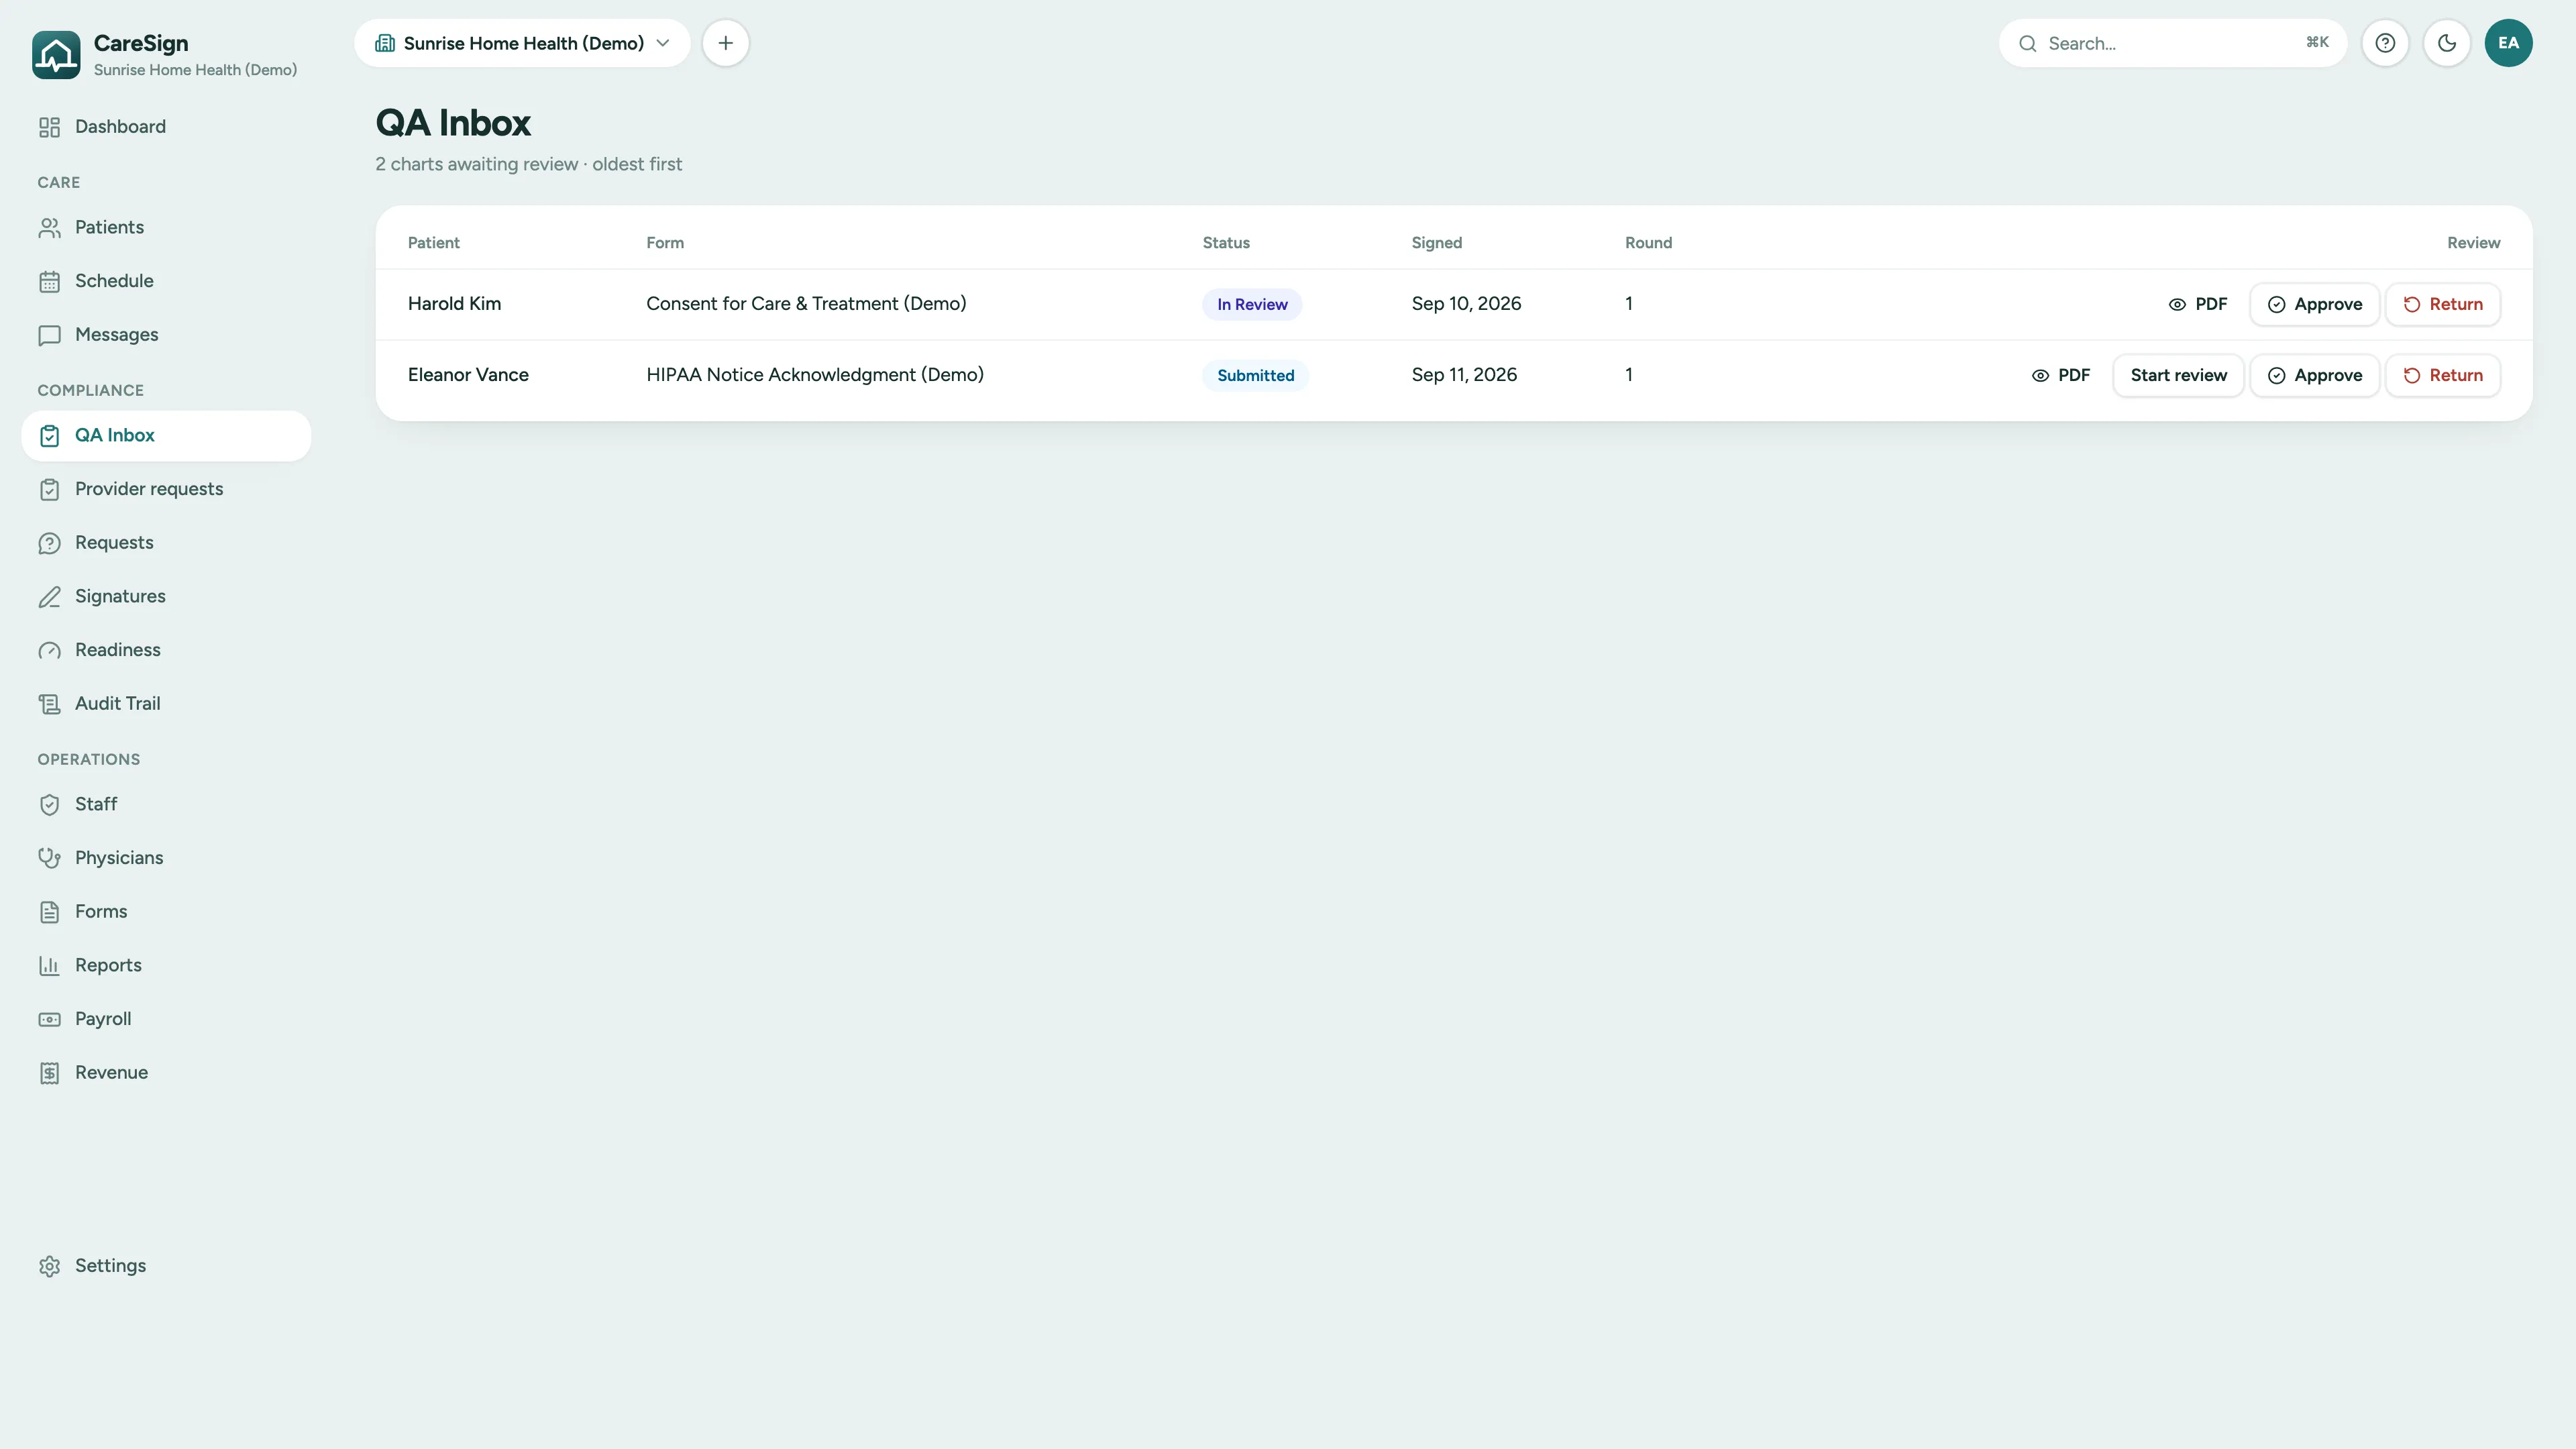Click the CareSign home logo icon

56,54
